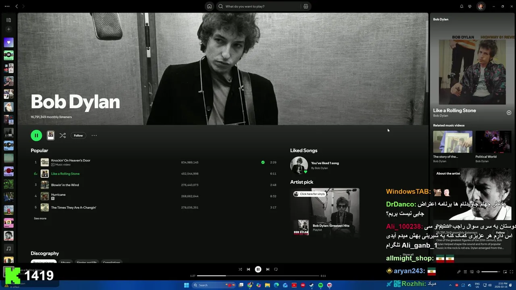Viewport: 516px width, 290px height.
Task: Toggle lyrics microphone icon in player bar
Action: point(459,272)
